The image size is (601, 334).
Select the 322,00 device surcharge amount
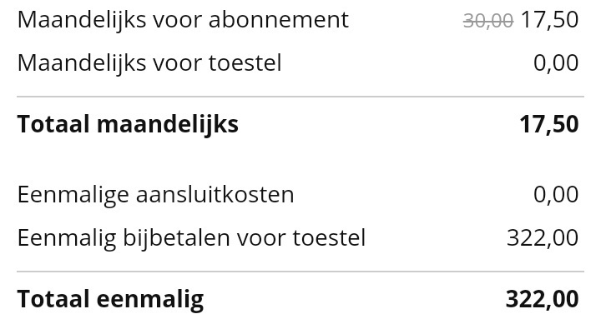point(543,238)
